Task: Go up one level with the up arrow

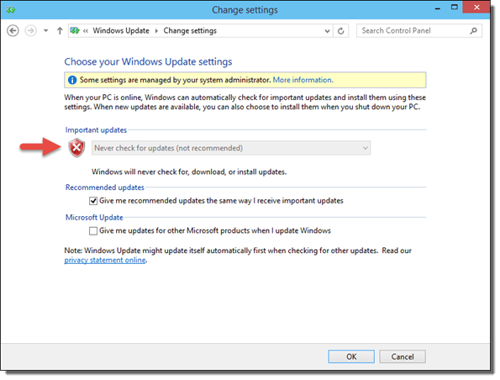Action: [x=60, y=31]
